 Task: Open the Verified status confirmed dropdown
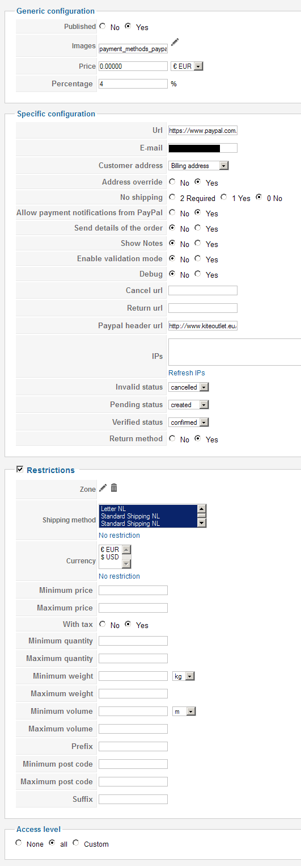click(189, 422)
